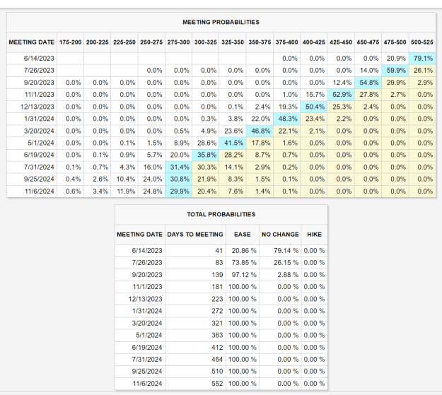The image size is (442, 395).
Task: Select the 10.4% cell for 9/25/2024
Action: pyautogui.click(x=126, y=179)
